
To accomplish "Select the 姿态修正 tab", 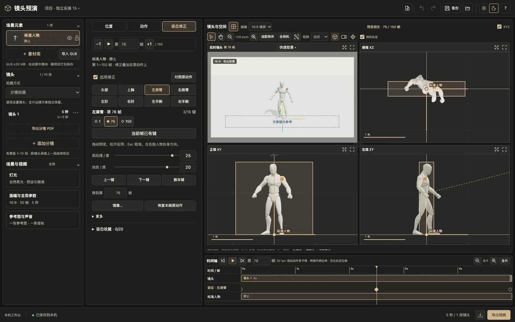I will 179,26.
